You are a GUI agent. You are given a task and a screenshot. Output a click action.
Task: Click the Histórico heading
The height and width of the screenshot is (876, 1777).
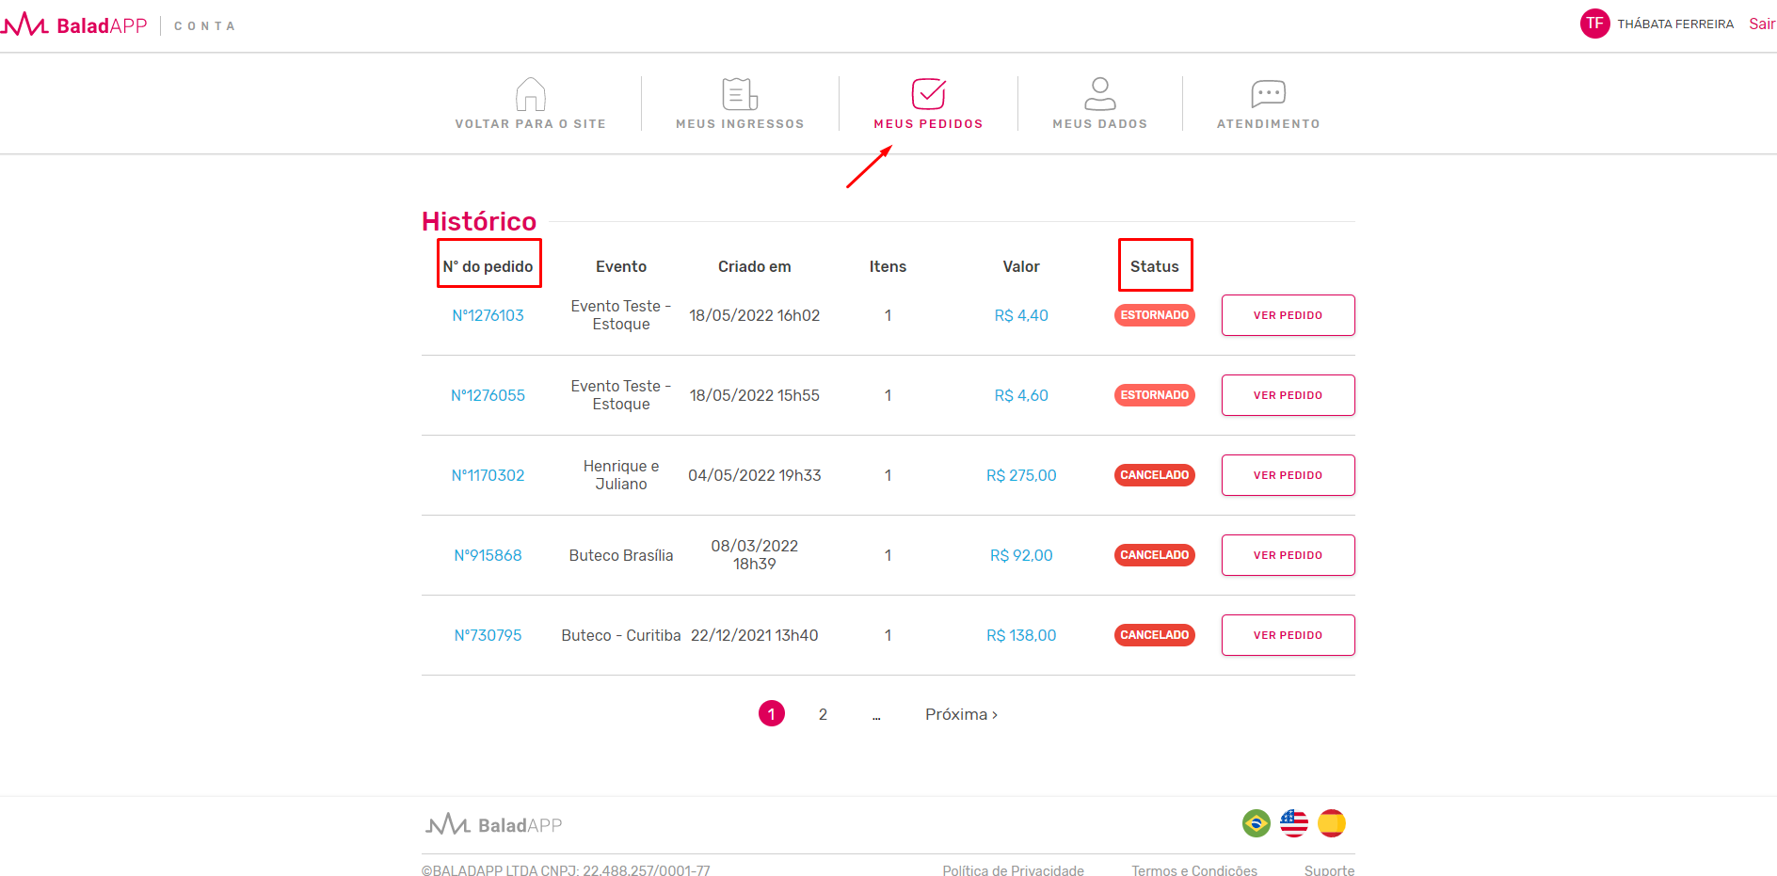click(x=479, y=221)
